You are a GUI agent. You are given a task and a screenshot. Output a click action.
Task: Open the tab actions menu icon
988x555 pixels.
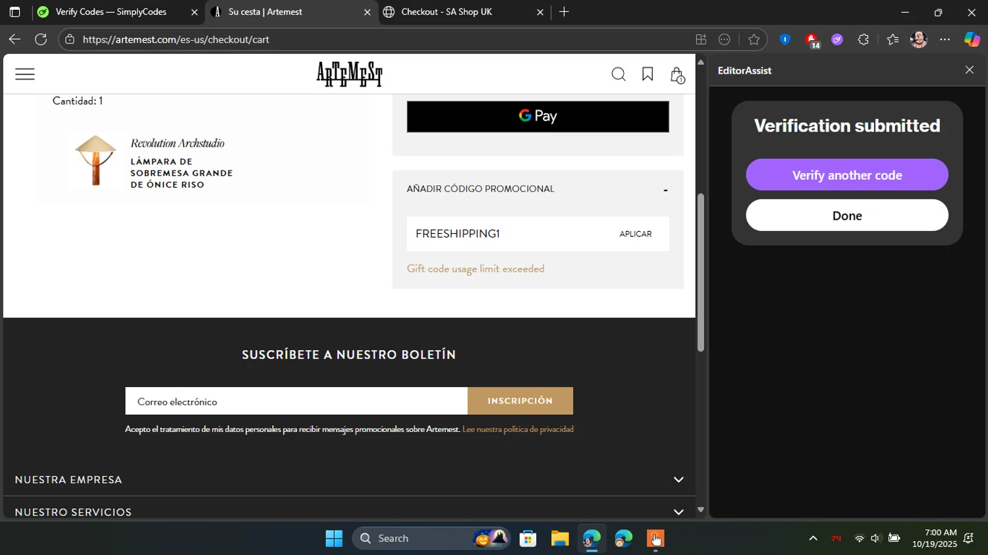point(14,12)
